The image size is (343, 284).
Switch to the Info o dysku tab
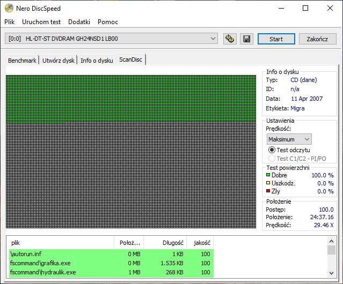click(x=97, y=61)
